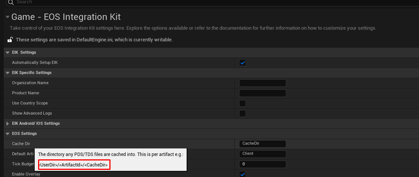The width and height of the screenshot is (419, 177).
Task: Enable the Use Country Scope checkbox
Action: coord(242,103)
